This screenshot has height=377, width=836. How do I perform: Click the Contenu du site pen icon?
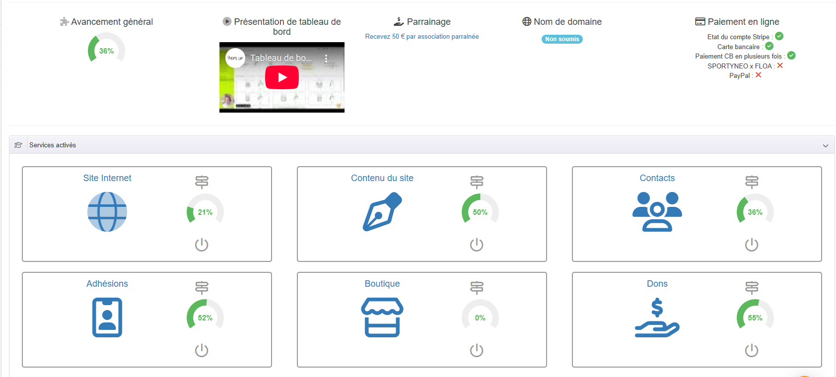click(382, 212)
